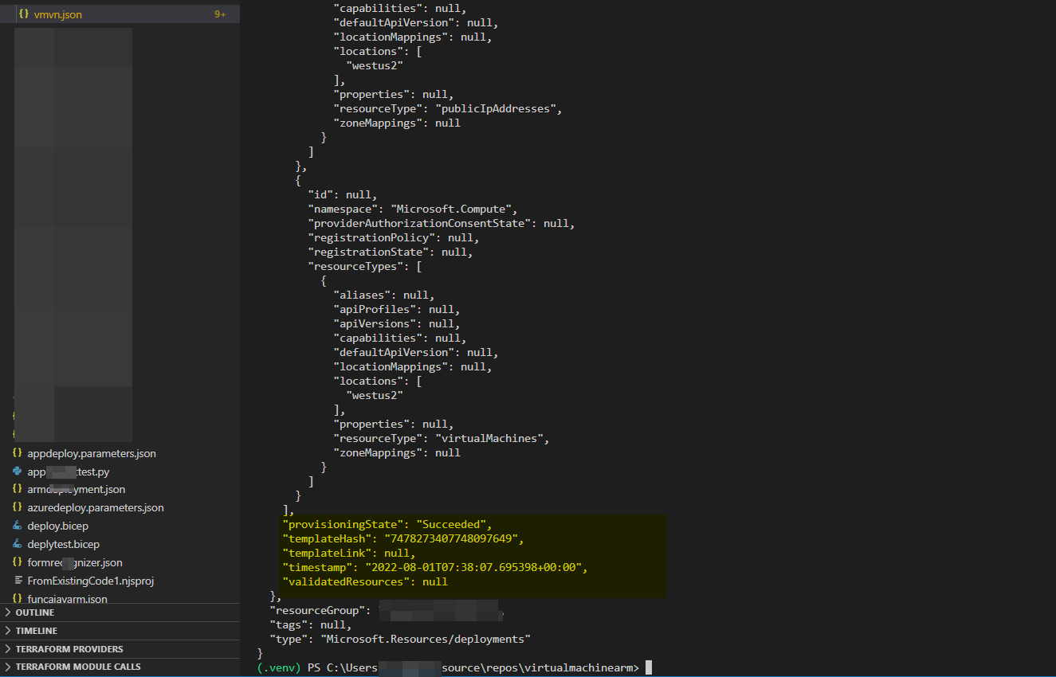Open the JSON file ending in yment.json
The height and width of the screenshot is (677, 1056).
(76, 489)
